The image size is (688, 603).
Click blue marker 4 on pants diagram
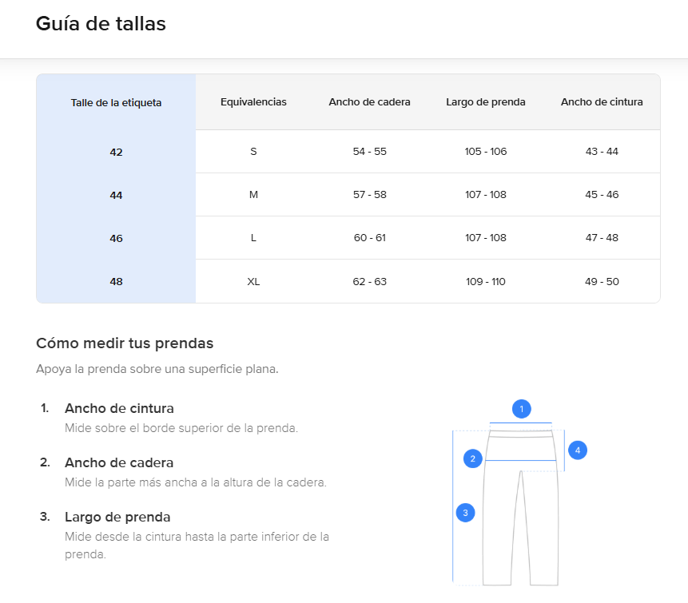(578, 450)
